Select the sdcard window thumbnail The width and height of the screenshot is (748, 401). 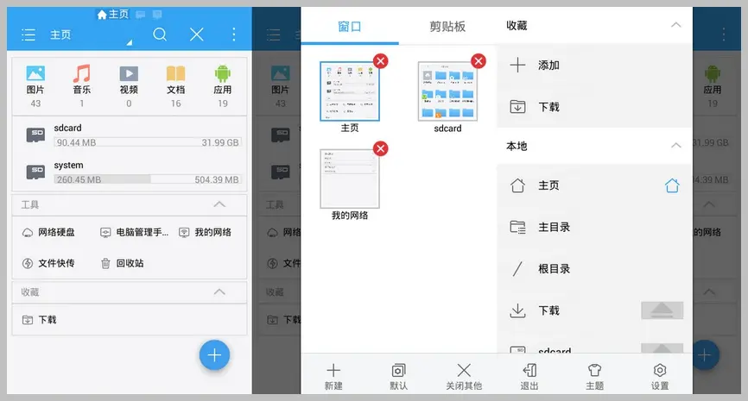click(x=447, y=91)
